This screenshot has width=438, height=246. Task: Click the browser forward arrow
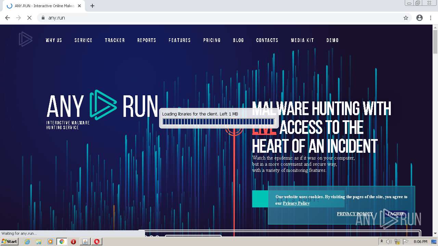point(18,18)
